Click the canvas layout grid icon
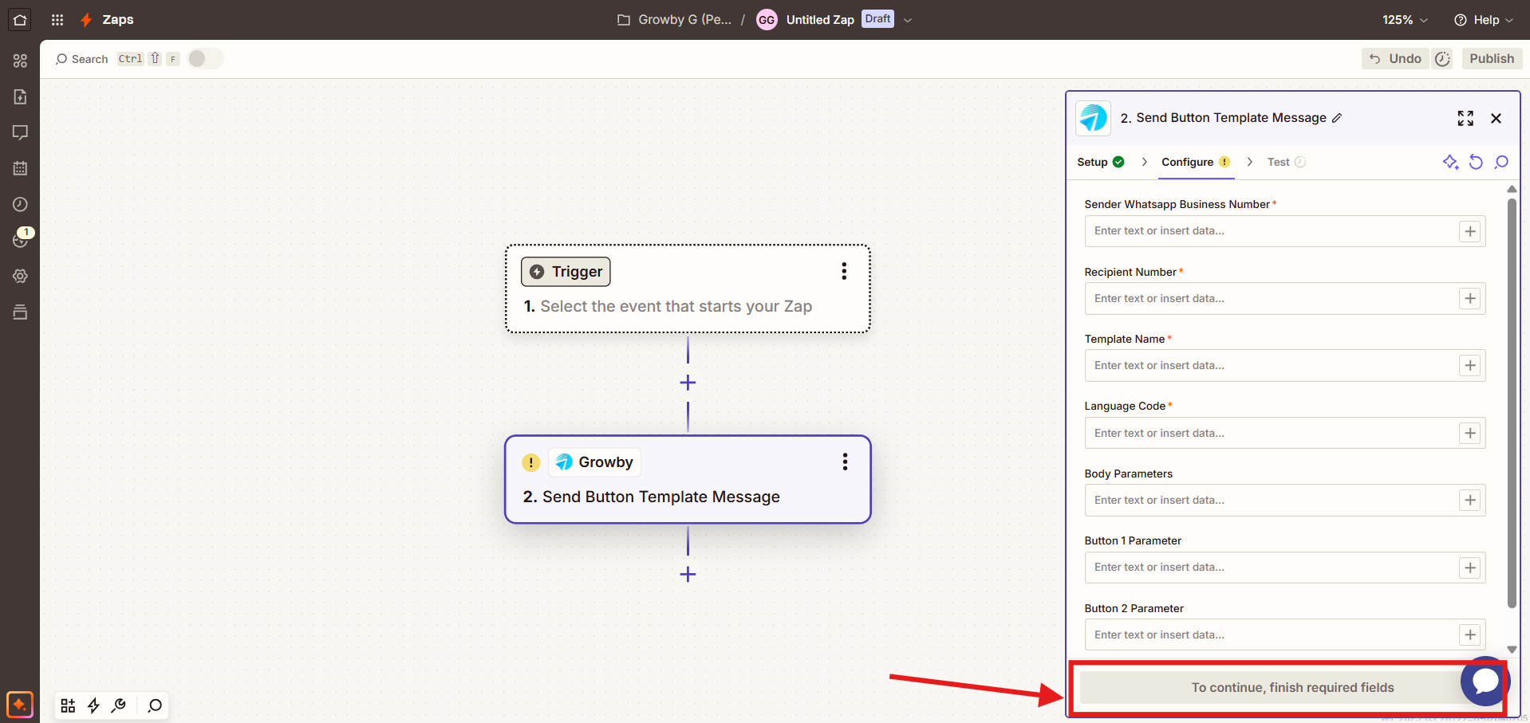This screenshot has height=723, width=1530. [68, 705]
